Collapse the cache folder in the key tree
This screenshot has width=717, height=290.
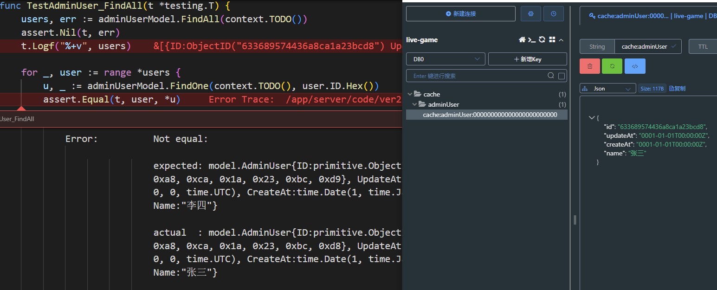tap(410, 94)
